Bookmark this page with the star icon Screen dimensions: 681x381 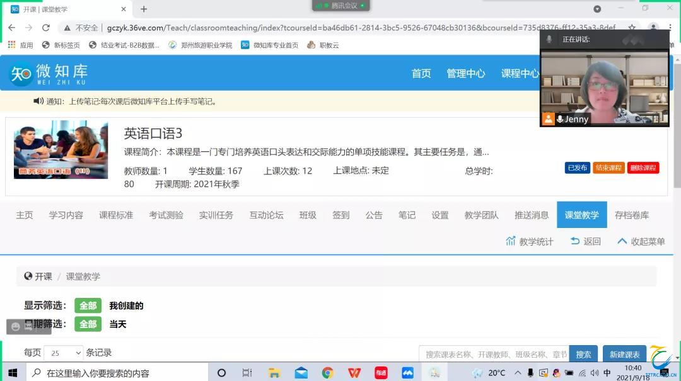click(631, 28)
